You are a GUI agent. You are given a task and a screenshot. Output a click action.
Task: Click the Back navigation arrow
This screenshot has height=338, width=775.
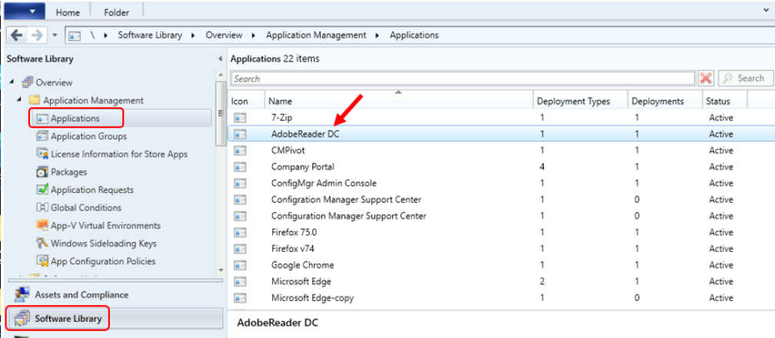tap(17, 35)
